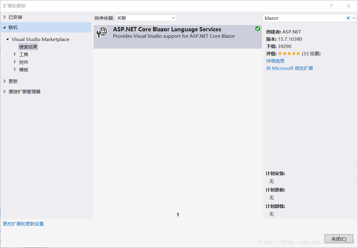Image resolution: width=358 pixels, height=248 pixels.
Task: Expand the 漫游扩展管理器 node
Action: (x=5, y=91)
